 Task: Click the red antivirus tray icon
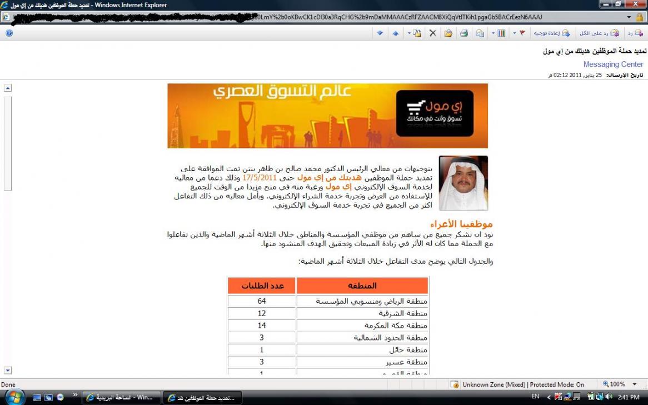558,397
